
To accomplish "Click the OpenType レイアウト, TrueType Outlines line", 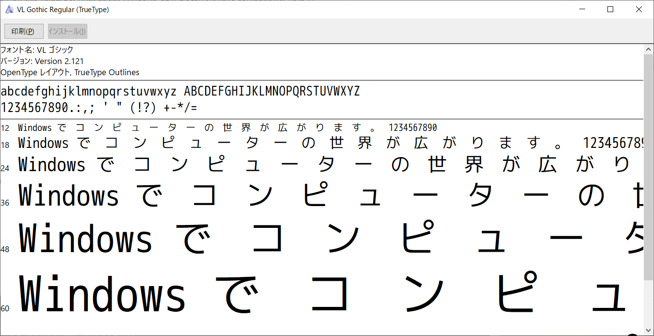I will [69, 72].
